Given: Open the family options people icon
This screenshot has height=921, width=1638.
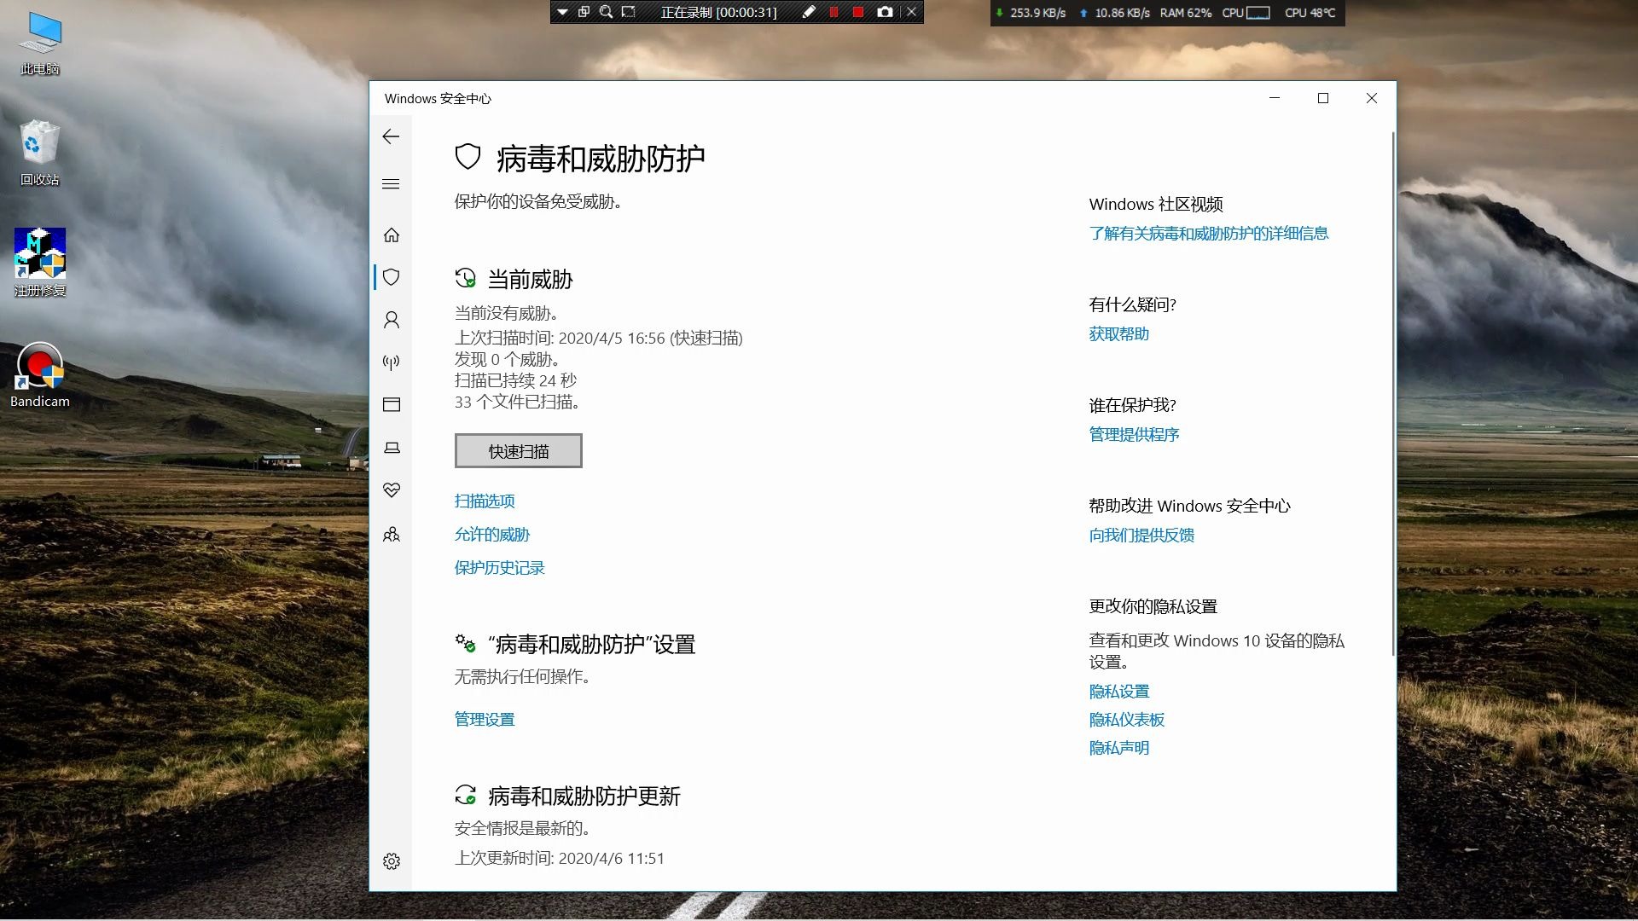Looking at the screenshot, I should pyautogui.click(x=392, y=535).
